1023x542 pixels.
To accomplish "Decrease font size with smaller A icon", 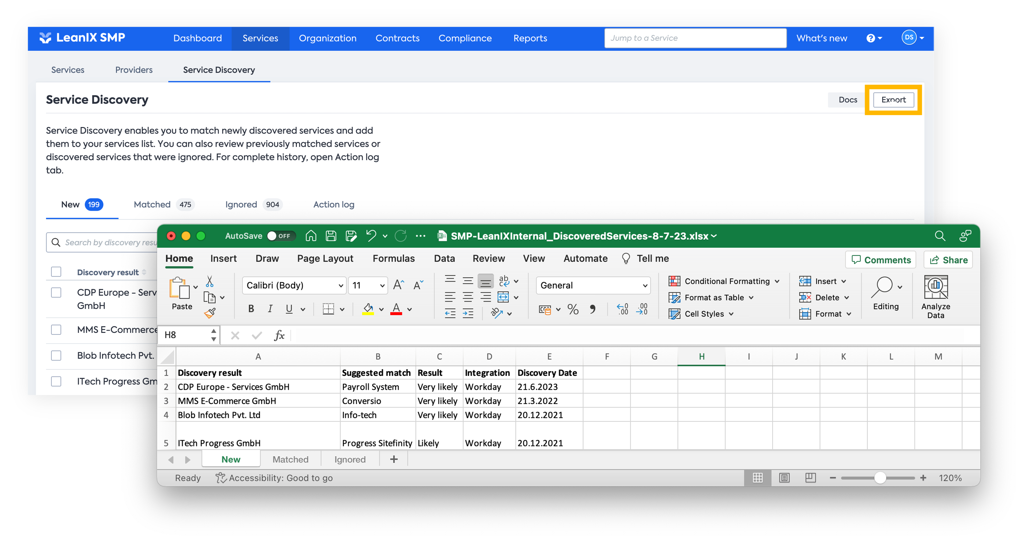I will click(x=419, y=285).
